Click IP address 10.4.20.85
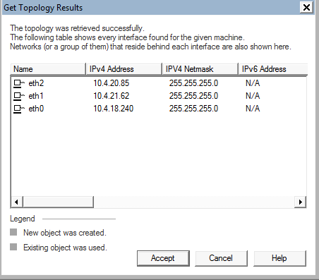Image resolution: width=319 pixels, height=280 pixels. pos(112,83)
